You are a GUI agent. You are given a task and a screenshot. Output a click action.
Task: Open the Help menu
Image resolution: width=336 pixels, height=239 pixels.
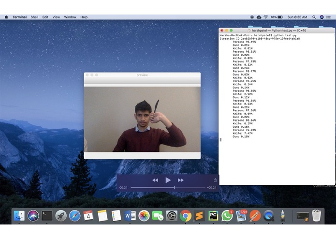tap(84, 17)
